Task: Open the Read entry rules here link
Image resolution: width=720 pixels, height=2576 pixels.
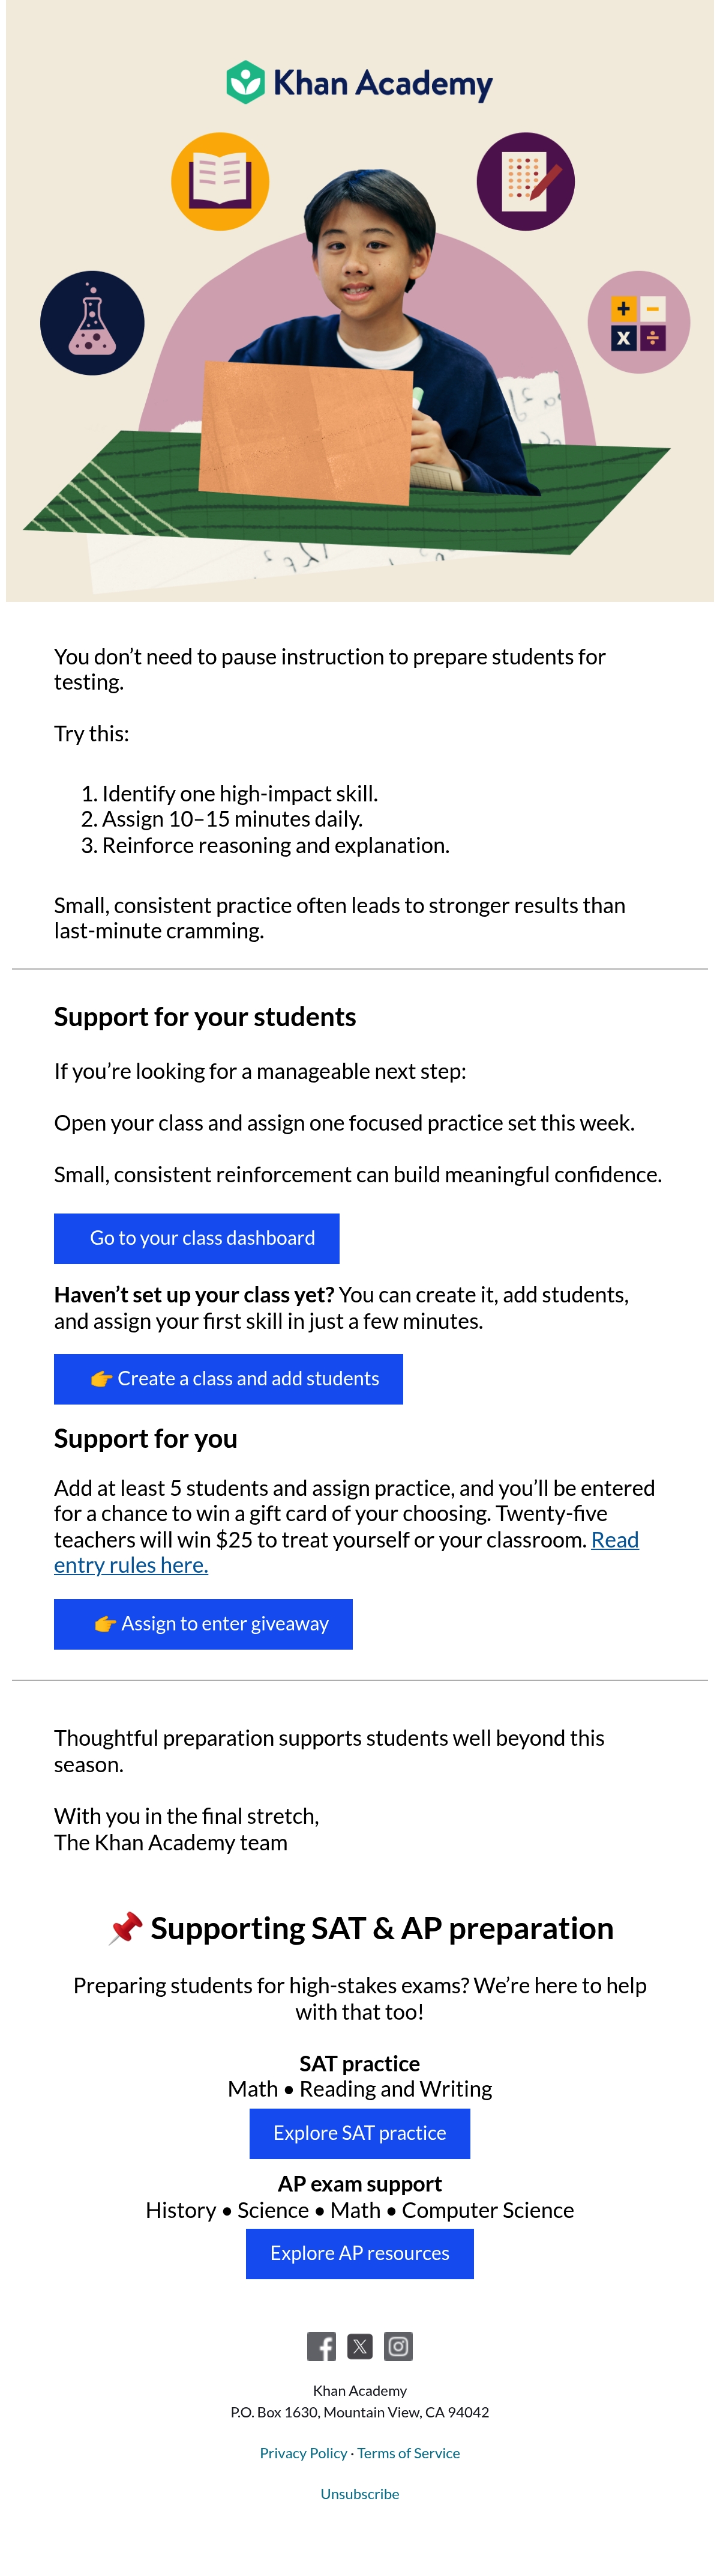Action: pos(347,1552)
